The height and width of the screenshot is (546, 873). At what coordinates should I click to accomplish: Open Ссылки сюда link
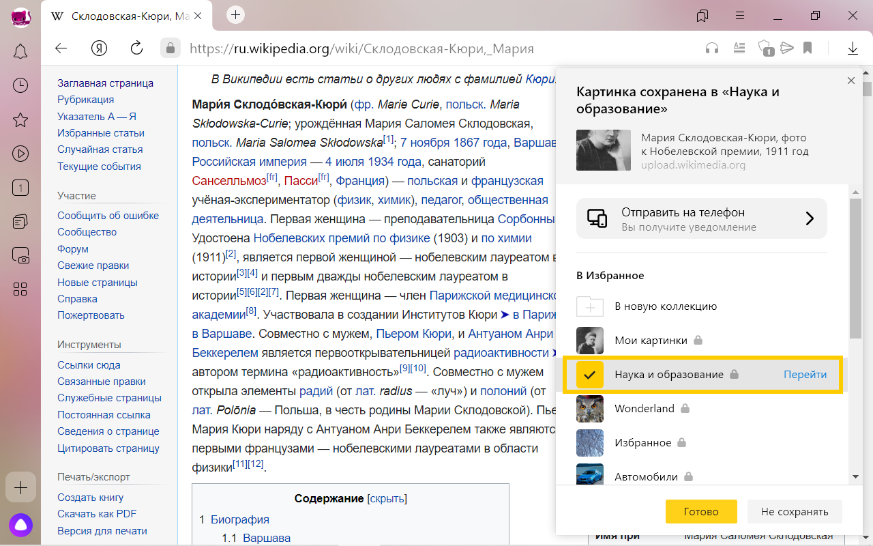89,365
